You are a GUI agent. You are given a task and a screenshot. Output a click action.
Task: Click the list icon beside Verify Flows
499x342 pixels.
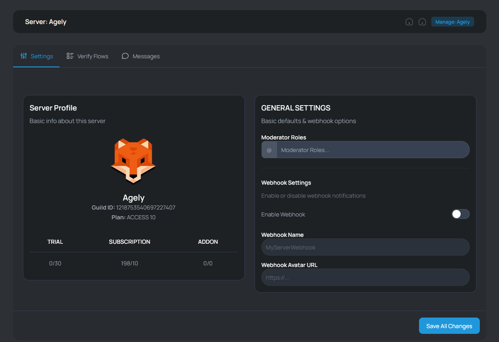69,56
